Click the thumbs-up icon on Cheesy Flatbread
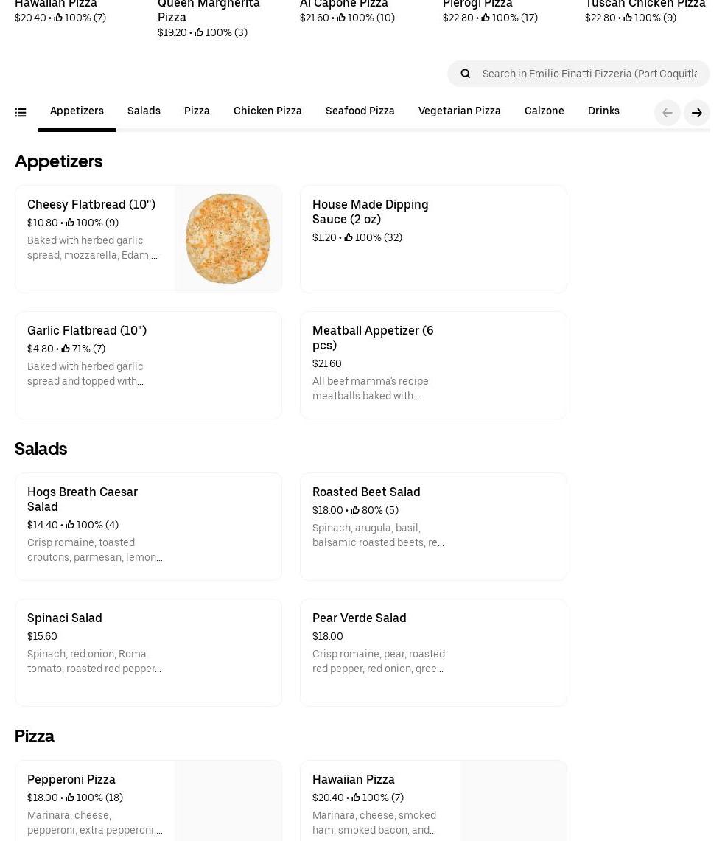The width and height of the screenshot is (725, 841). (x=70, y=223)
